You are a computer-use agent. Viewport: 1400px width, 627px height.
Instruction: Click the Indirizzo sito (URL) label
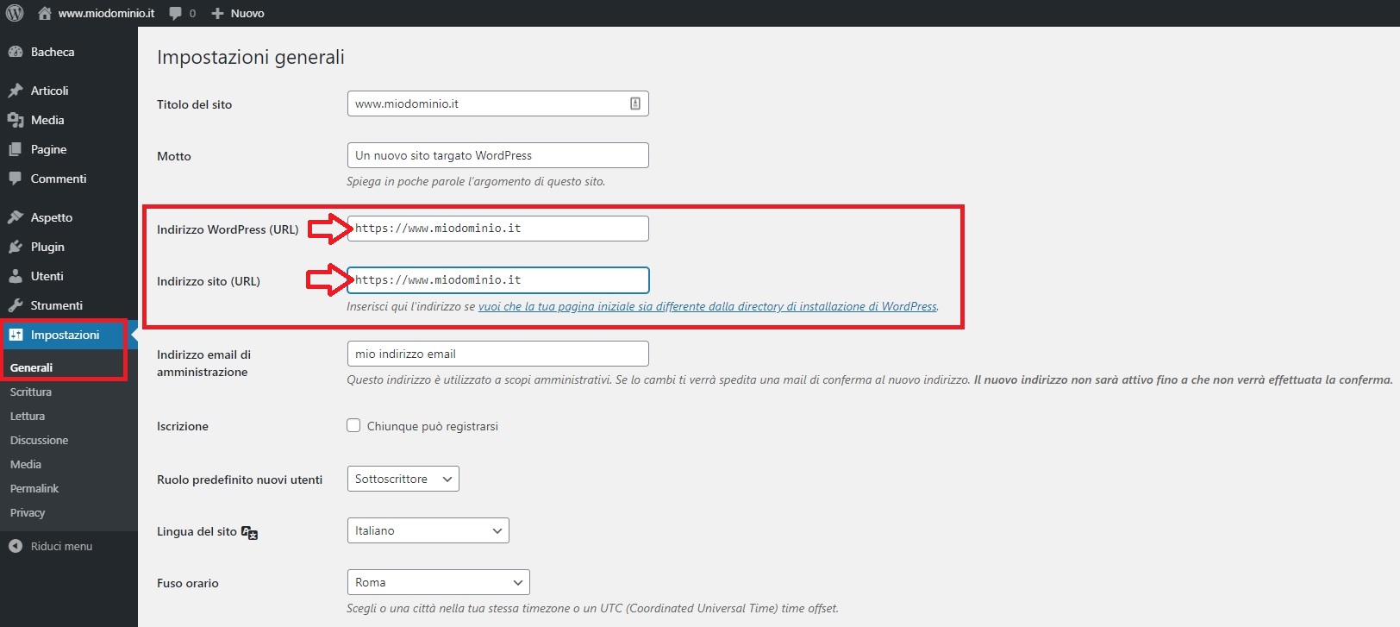(x=209, y=281)
